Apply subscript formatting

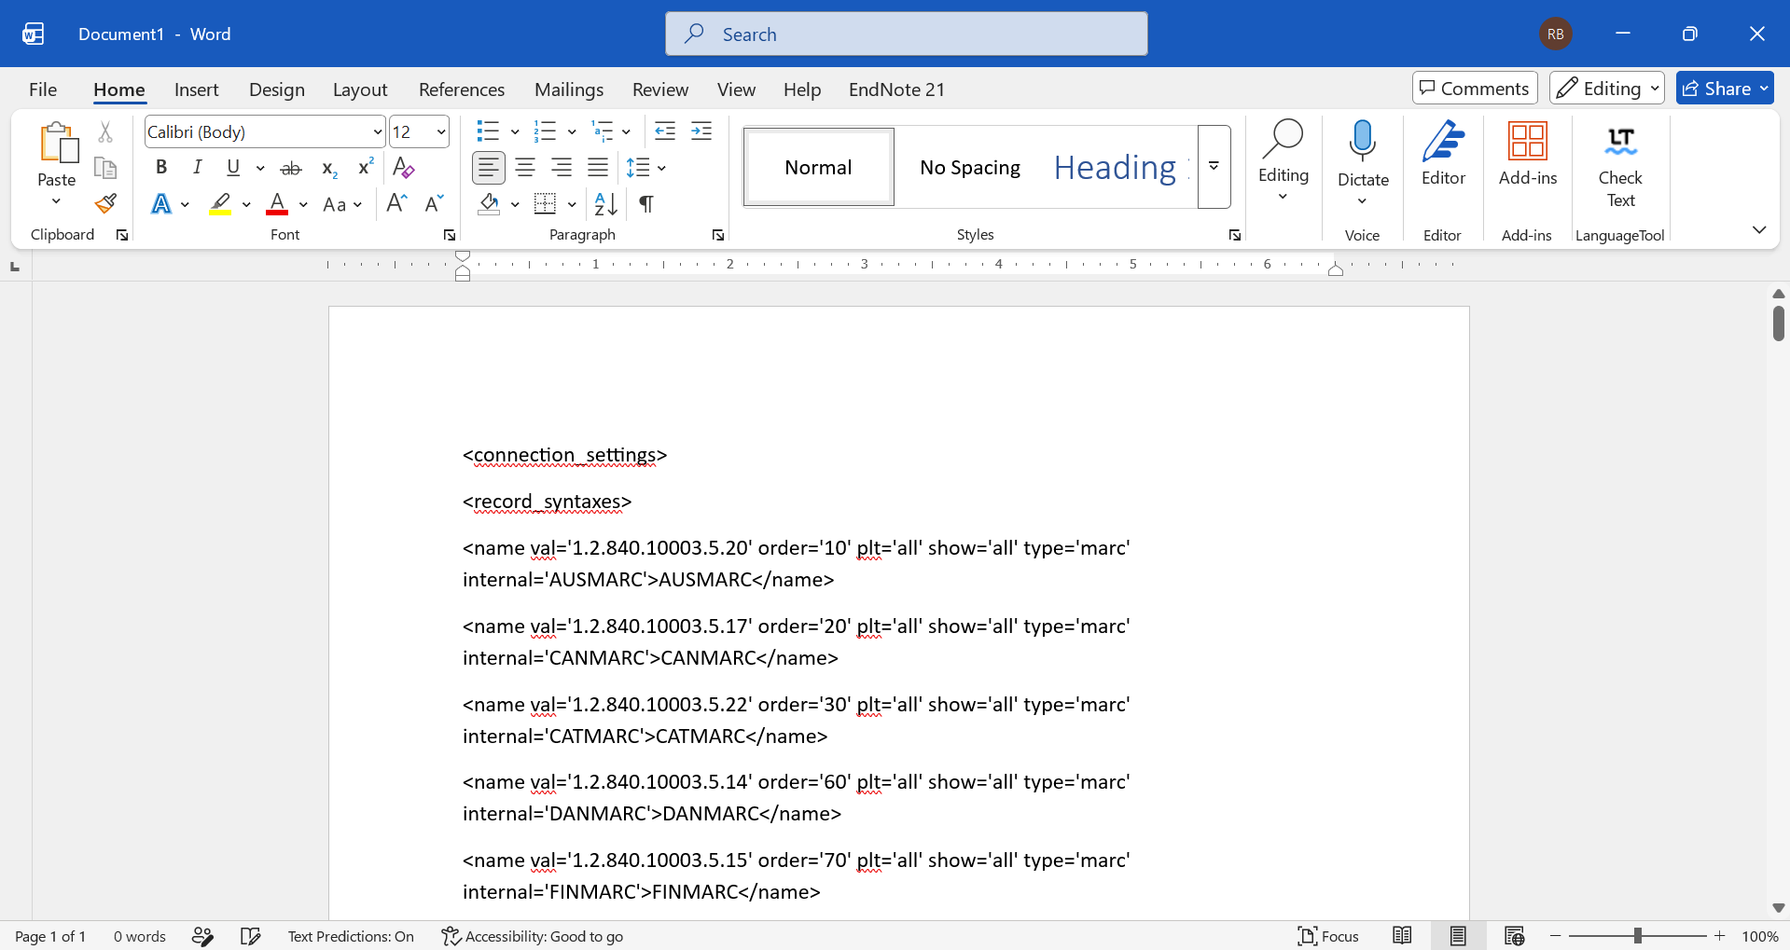tap(329, 169)
